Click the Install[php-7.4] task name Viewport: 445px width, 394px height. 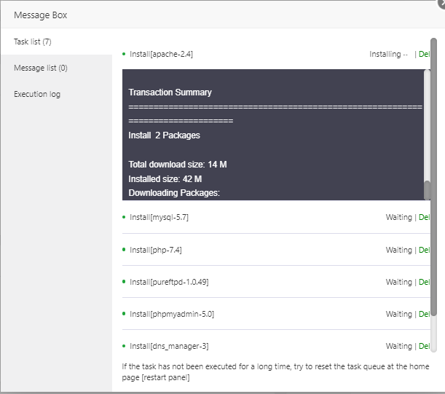click(156, 250)
